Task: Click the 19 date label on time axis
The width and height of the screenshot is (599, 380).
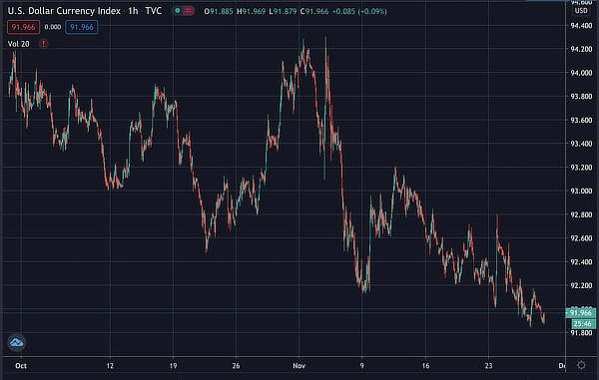Action: click(173, 366)
